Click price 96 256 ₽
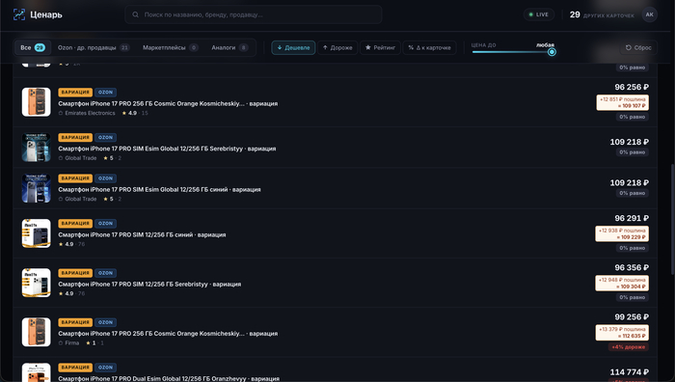The width and height of the screenshot is (675, 382). pyautogui.click(x=632, y=87)
